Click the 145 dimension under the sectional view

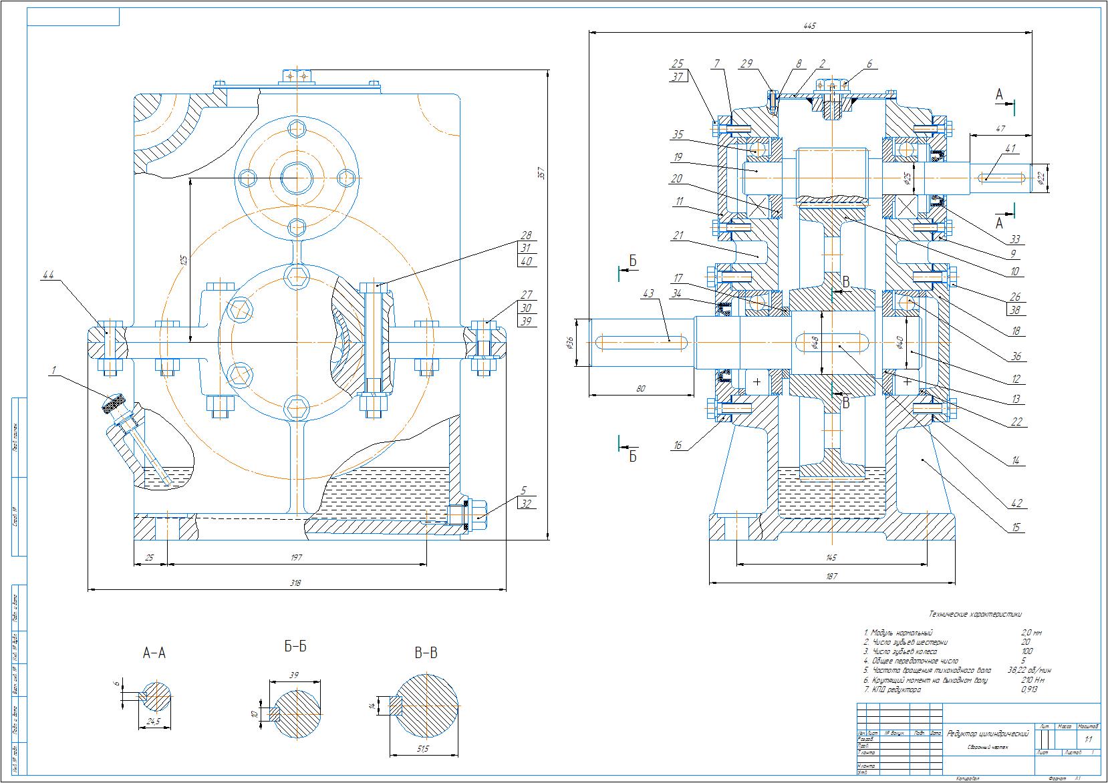pos(831,557)
